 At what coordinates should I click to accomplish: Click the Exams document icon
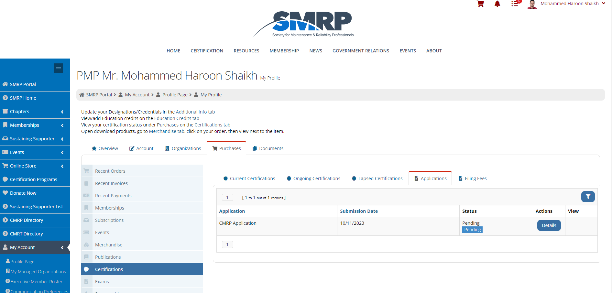86,282
